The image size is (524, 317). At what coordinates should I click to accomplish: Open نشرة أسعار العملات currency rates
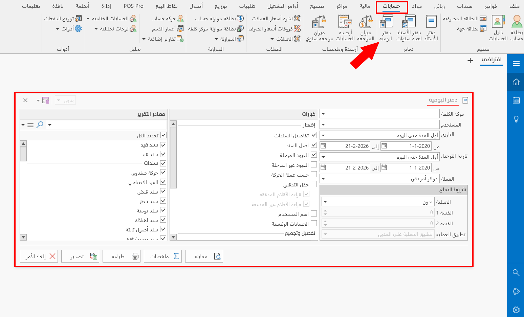276,19
